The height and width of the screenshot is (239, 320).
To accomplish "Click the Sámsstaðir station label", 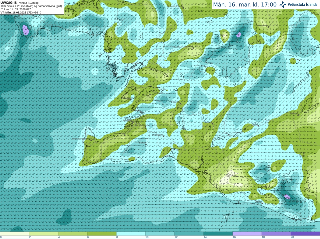I will click(231, 175).
